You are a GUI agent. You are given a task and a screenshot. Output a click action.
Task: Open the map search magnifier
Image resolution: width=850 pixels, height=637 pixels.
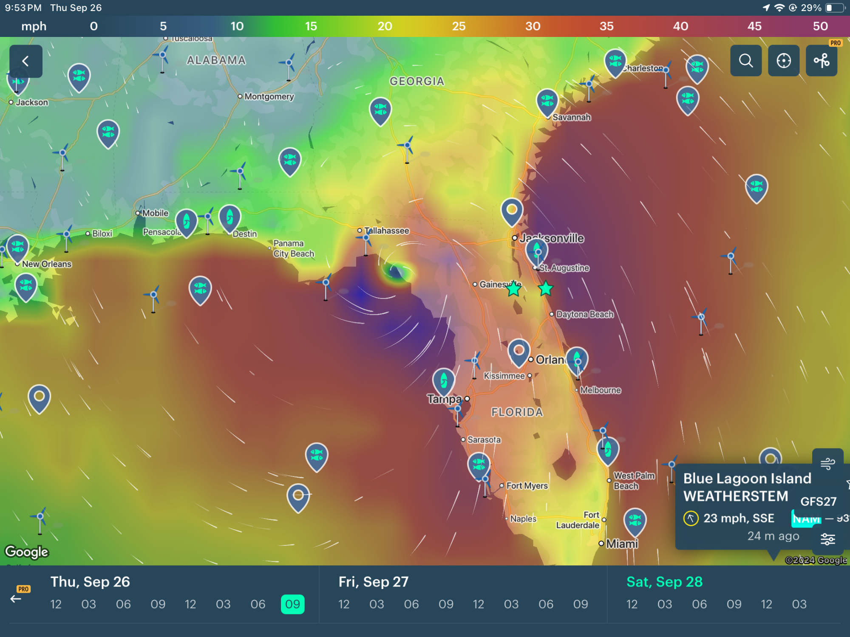746,61
